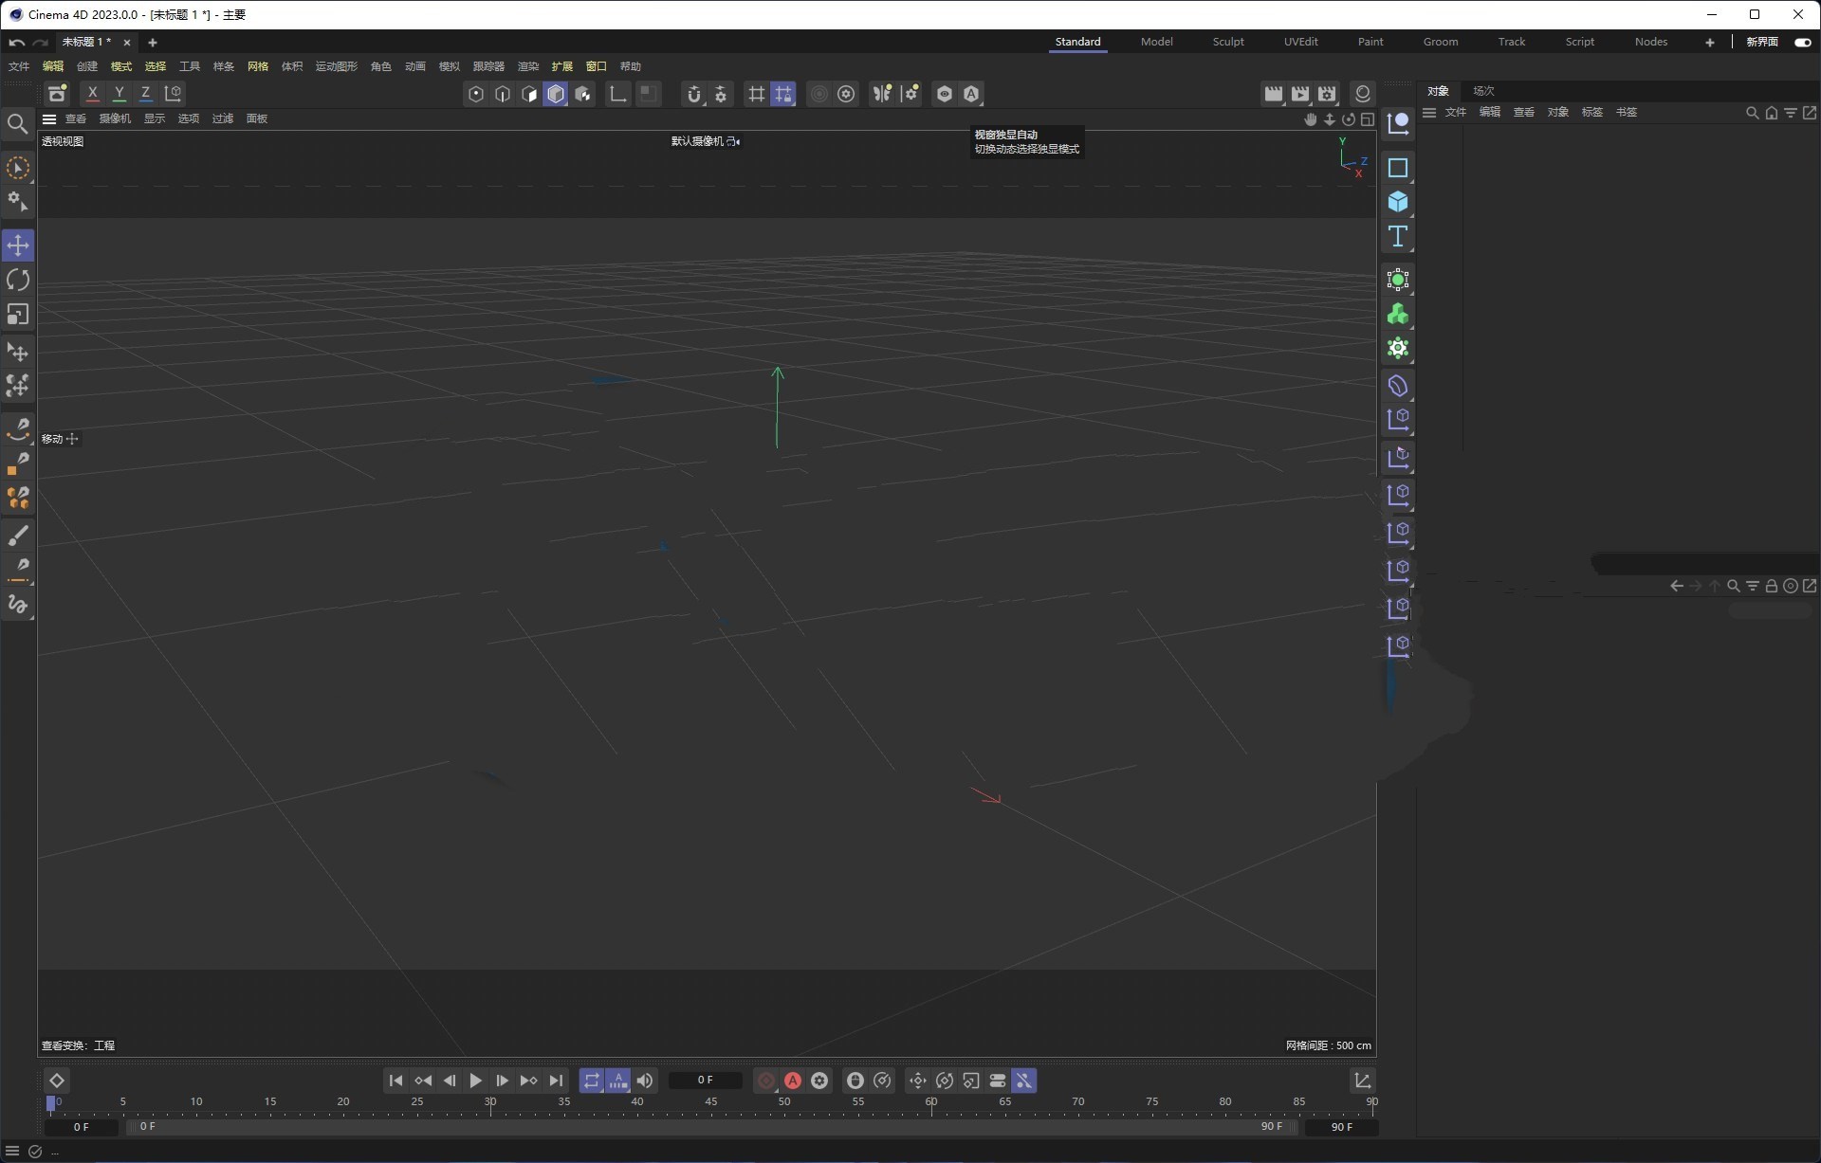
Task: Open the Spline Pen tool flyout
Action: click(18, 431)
